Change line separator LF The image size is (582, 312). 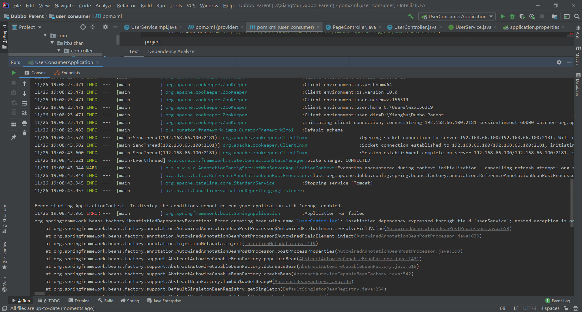pyautogui.click(x=516, y=308)
